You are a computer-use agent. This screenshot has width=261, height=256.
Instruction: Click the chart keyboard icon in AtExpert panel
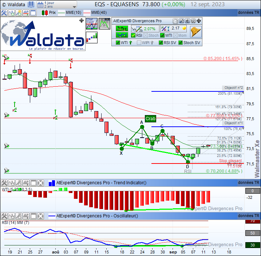(193, 21)
